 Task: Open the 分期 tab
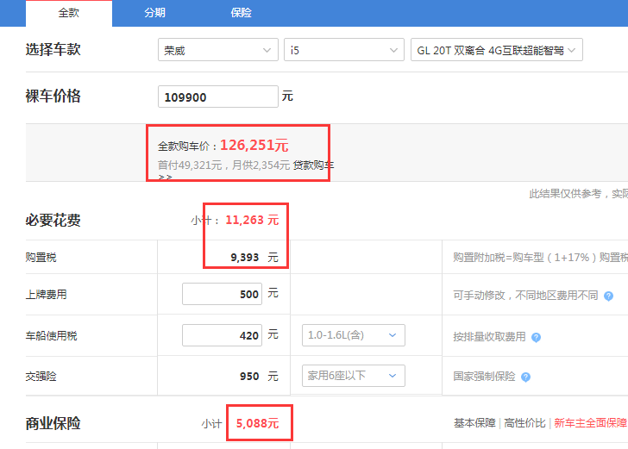[x=155, y=13]
